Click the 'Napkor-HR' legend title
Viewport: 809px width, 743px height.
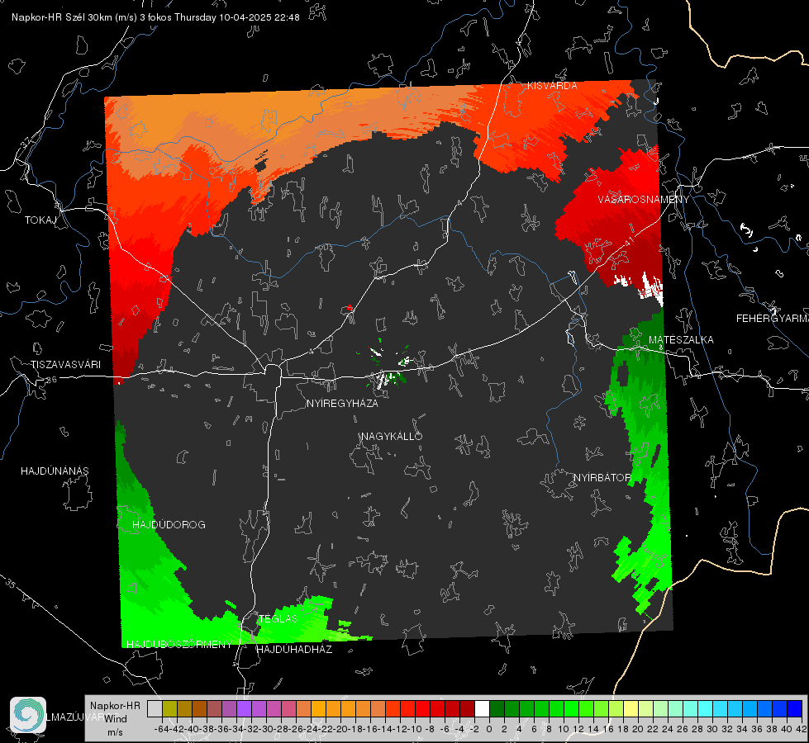(x=115, y=706)
